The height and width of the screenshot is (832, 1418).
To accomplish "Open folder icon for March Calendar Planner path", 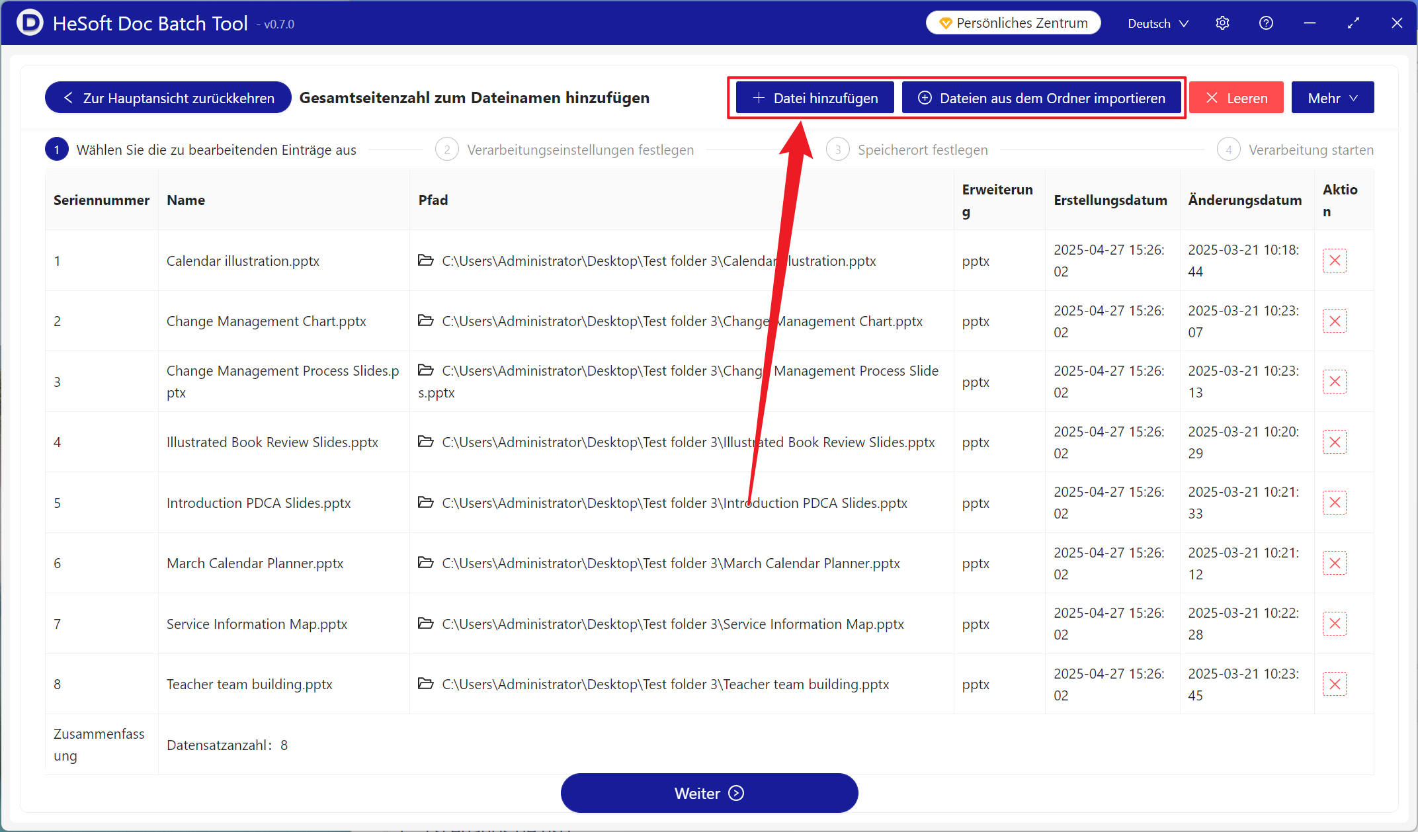I will tap(426, 563).
